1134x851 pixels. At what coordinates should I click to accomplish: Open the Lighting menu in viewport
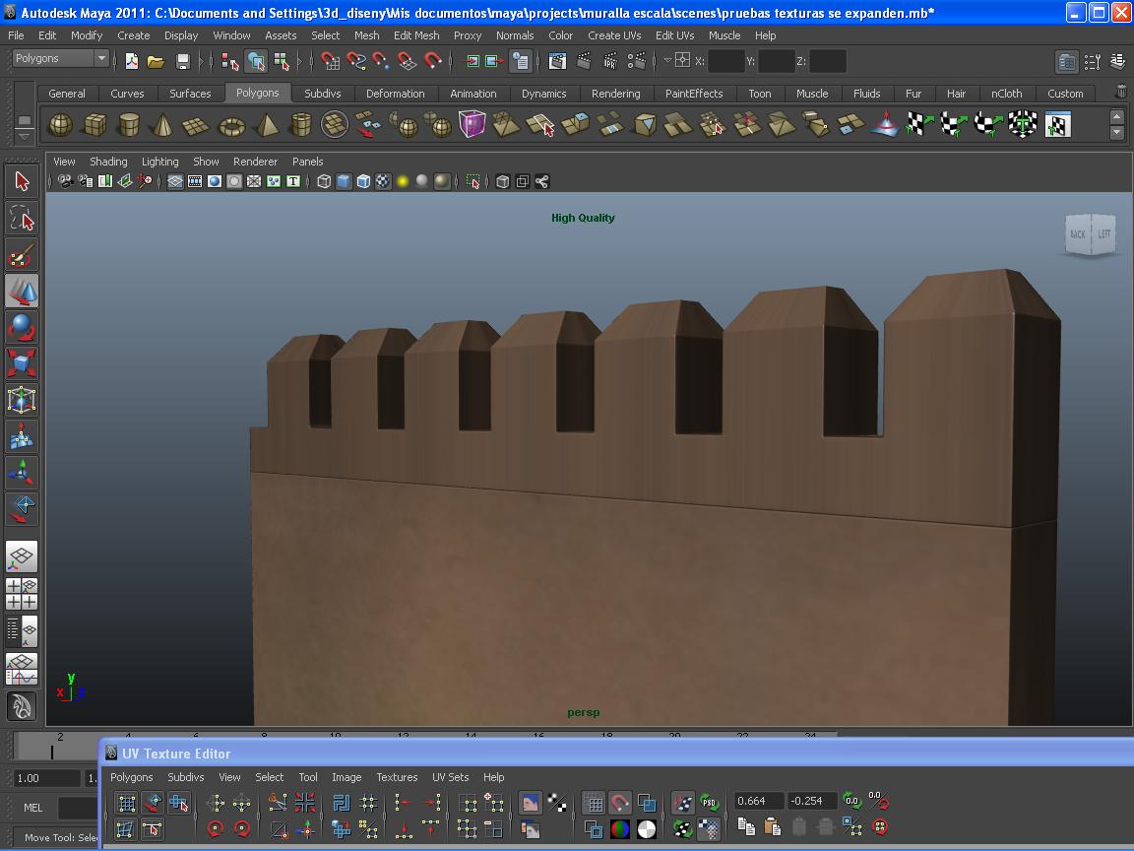[159, 162]
